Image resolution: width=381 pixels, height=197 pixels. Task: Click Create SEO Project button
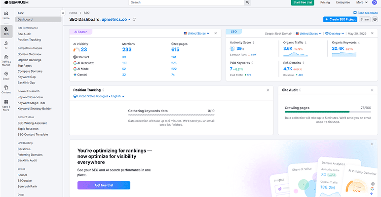340,19
